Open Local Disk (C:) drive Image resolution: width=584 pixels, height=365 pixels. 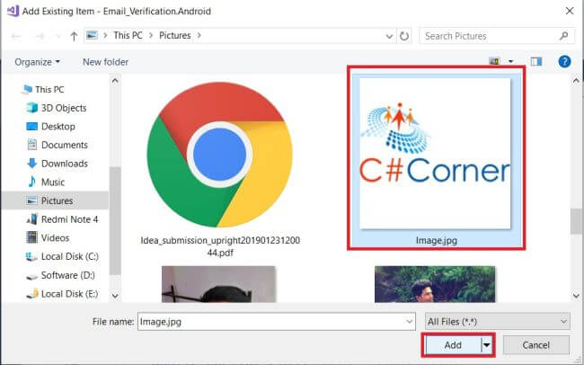pyautogui.click(x=70, y=256)
